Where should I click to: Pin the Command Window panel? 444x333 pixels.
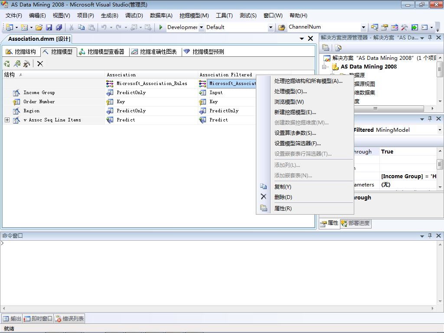pos(430,235)
